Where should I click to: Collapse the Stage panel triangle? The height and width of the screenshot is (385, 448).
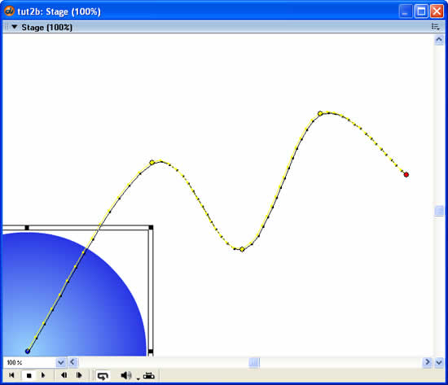coord(14,27)
